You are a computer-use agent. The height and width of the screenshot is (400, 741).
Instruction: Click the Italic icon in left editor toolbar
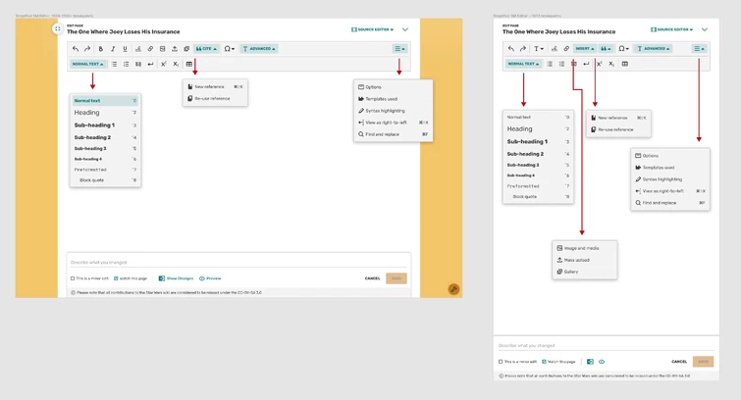pos(113,49)
